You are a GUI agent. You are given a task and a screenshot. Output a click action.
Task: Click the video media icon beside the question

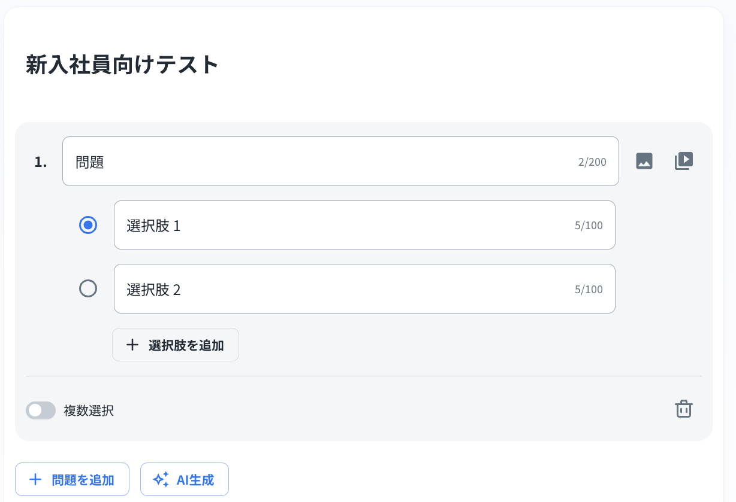tap(684, 161)
